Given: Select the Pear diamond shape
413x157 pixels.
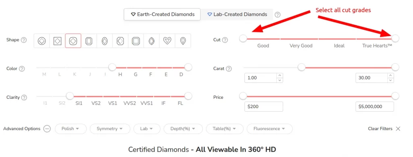Looking at the screenshot, I should coord(183,41).
